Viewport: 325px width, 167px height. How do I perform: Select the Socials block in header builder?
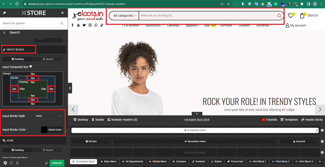point(91,141)
